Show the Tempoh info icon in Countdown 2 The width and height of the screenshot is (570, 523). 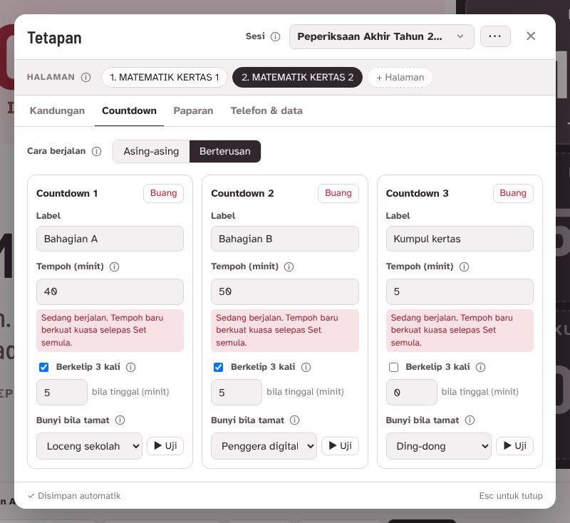tap(289, 266)
